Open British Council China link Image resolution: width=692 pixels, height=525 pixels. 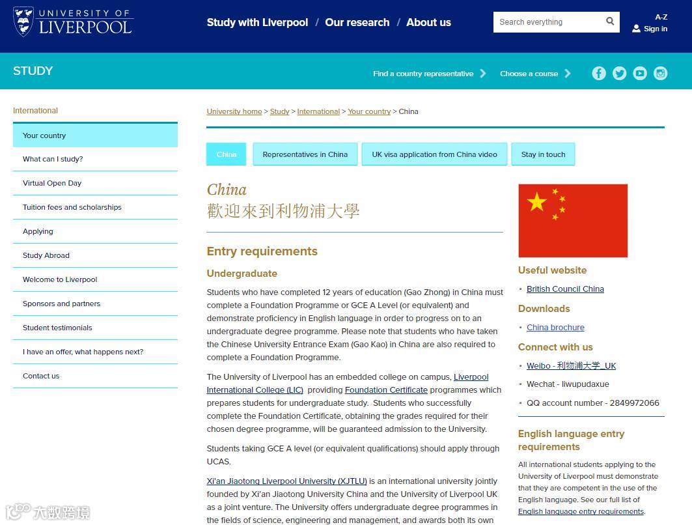[565, 289]
